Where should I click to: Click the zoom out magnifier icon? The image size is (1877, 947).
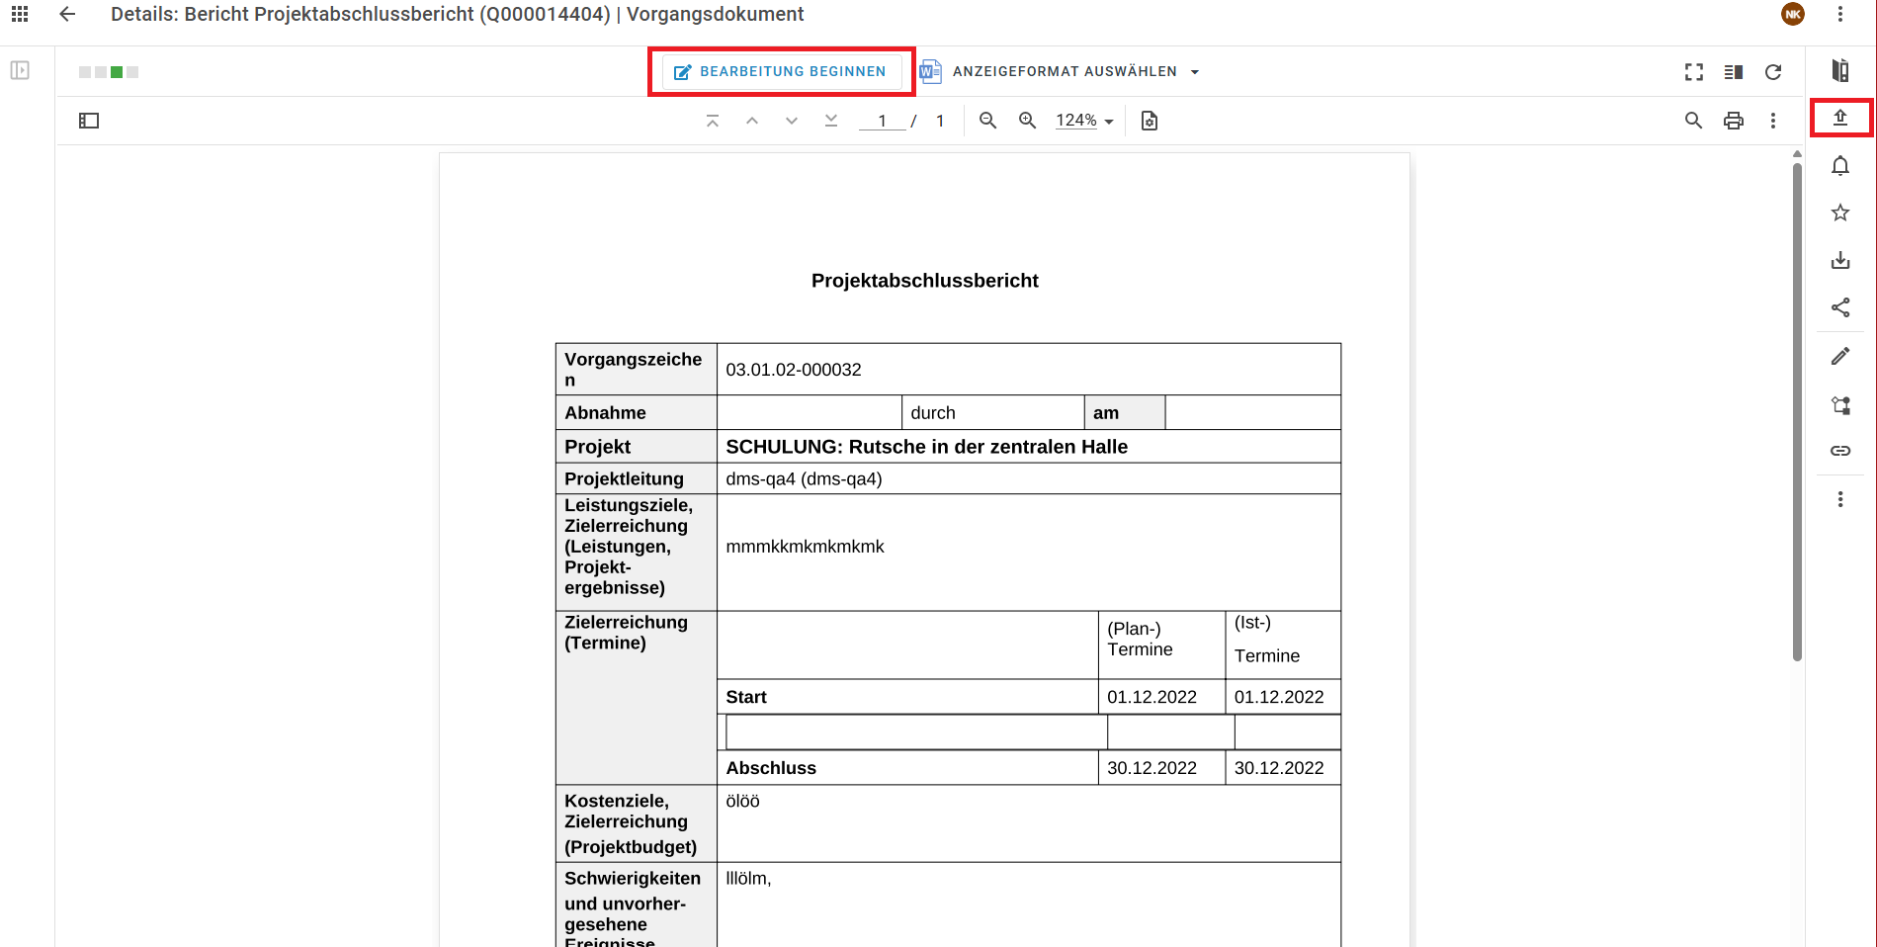click(987, 121)
